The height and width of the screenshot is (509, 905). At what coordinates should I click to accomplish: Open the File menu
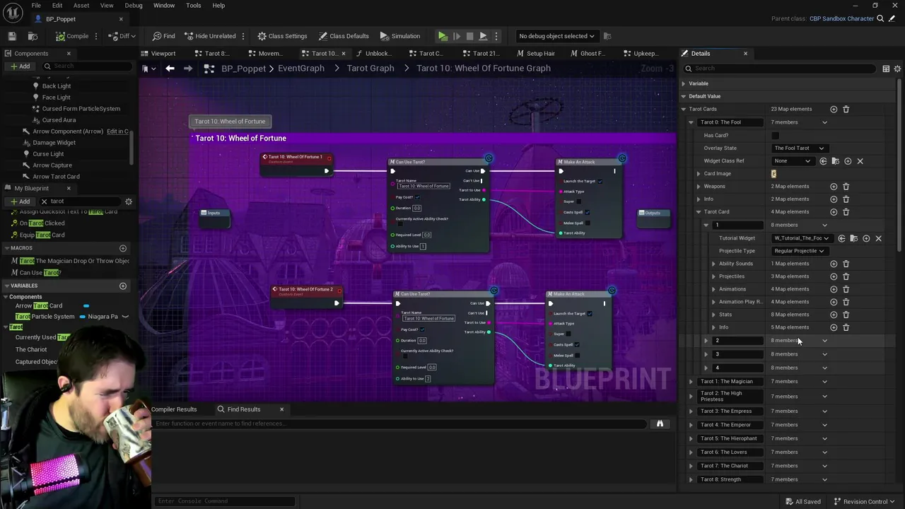(36, 6)
